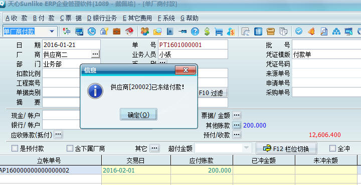
Task: Click the blue checkmark toolbar icon
Action: point(299,31)
